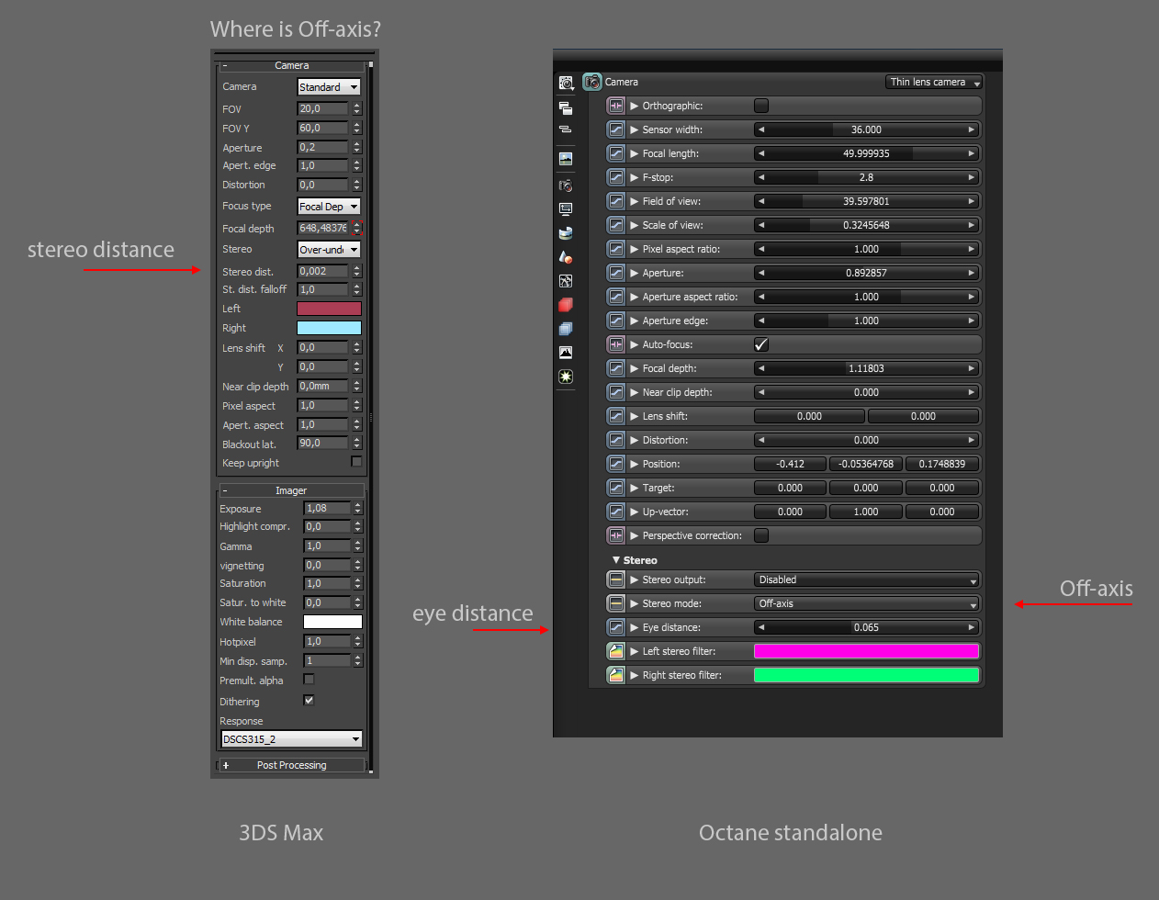1159x900 pixels.
Task: Click the camera node icon next to Camera title
Action: click(592, 82)
